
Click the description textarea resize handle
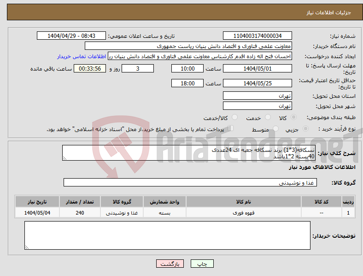64,158
